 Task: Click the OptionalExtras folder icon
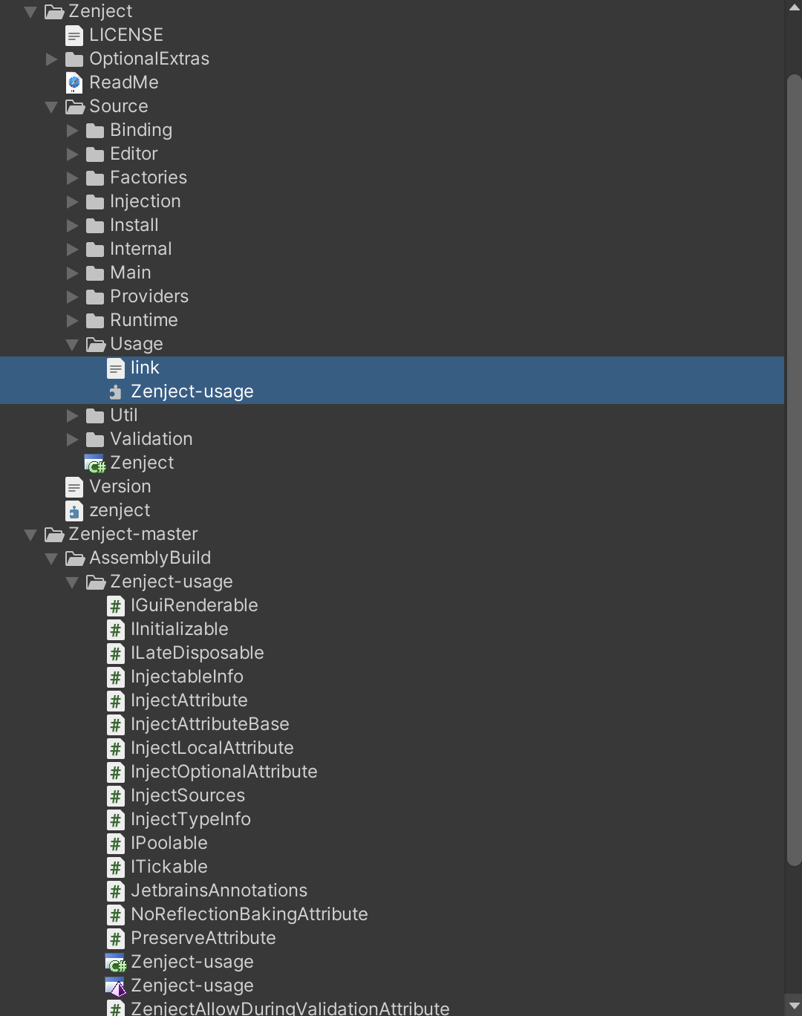[x=74, y=59]
